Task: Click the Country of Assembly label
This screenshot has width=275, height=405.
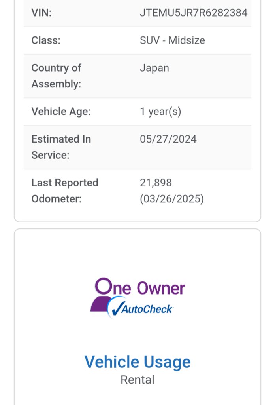Action: 57,76
